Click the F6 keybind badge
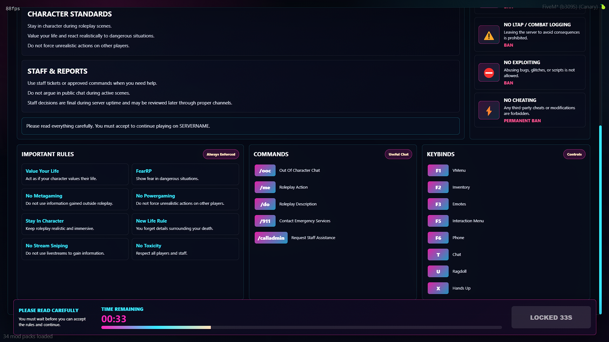Screen dimensions: 609x342 pyautogui.click(x=438, y=238)
